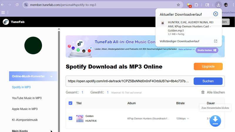Viewport: 235px width, 132px height.
Task: Close the Aktueller Downloadverlauf popup
Action: point(216,14)
